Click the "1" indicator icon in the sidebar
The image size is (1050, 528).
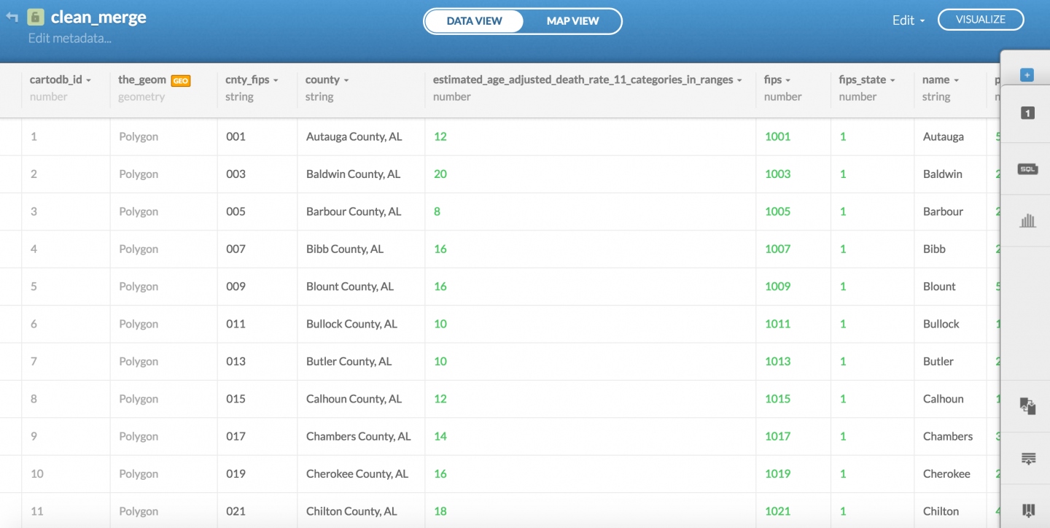pos(1027,113)
